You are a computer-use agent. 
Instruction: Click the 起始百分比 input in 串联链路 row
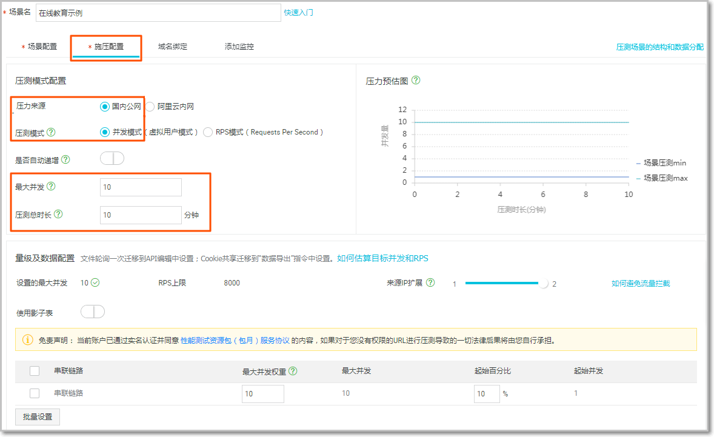pos(487,394)
